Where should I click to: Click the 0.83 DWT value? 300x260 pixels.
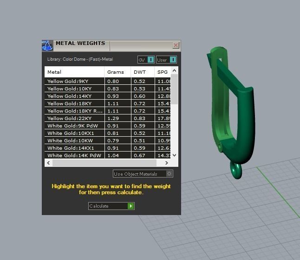pyautogui.click(x=139, y=119)
